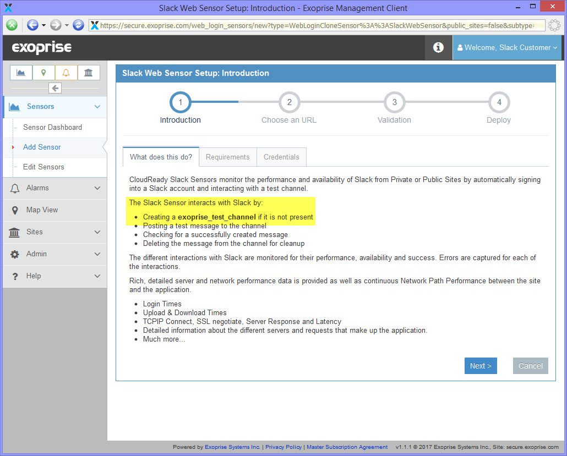The height and width of the screenshot is (456, 567).
Task: Open the info icon in header
Action: (438, 47)
